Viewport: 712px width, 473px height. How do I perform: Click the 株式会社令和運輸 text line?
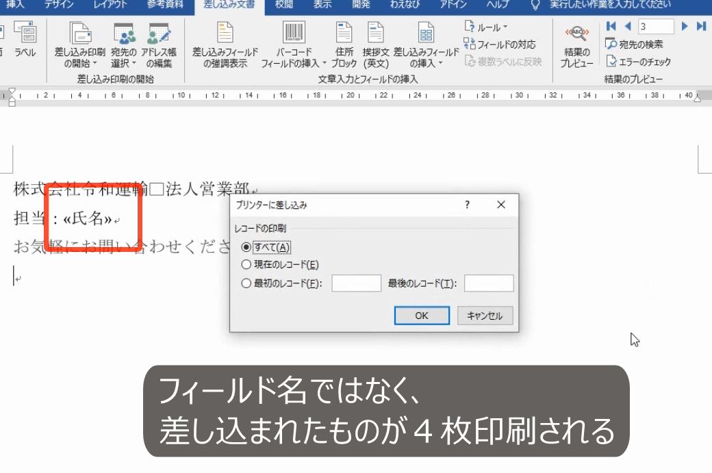tap(131, 188)
